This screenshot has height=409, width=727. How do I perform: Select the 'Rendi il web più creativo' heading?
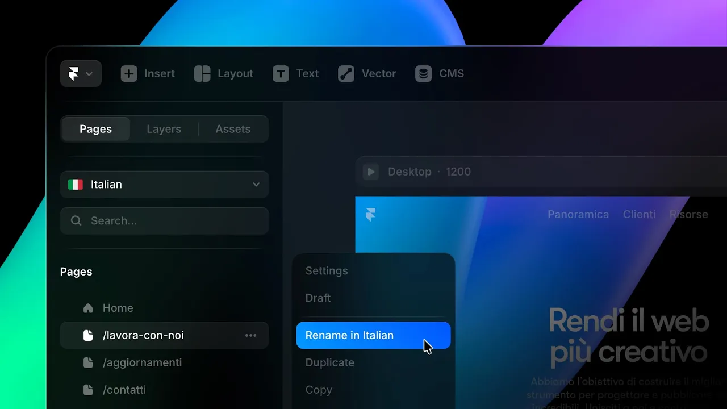coord(629,336)
